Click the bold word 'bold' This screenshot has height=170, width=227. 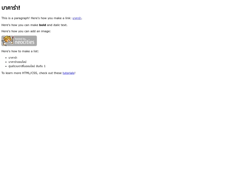[x=42, y=25]
